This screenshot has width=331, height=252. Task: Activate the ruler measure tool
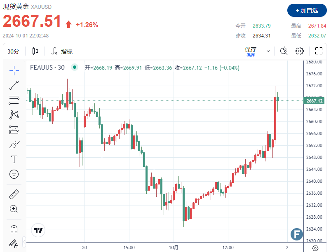pos(14,194)
